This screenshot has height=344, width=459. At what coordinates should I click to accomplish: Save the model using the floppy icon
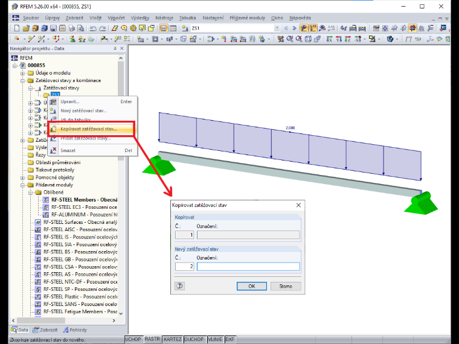coord(53,28)
